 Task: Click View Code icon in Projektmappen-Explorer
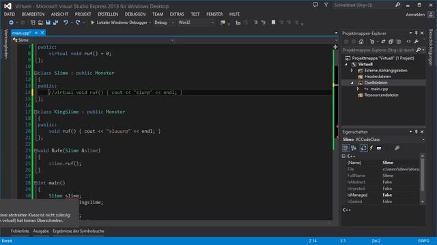pyautogui.click(x=408, y=42)
